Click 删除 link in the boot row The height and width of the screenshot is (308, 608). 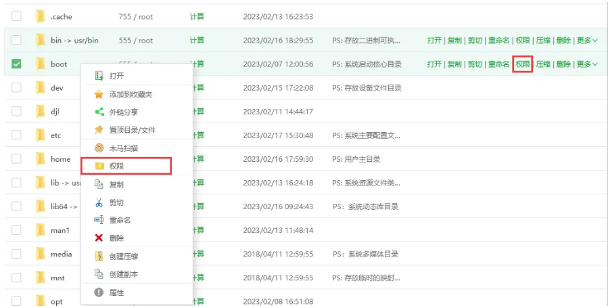click(563, 64)
